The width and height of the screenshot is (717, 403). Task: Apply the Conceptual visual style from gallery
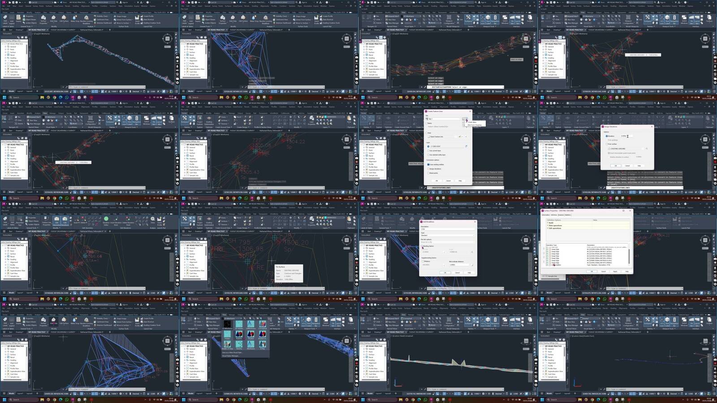coord(262,325)
